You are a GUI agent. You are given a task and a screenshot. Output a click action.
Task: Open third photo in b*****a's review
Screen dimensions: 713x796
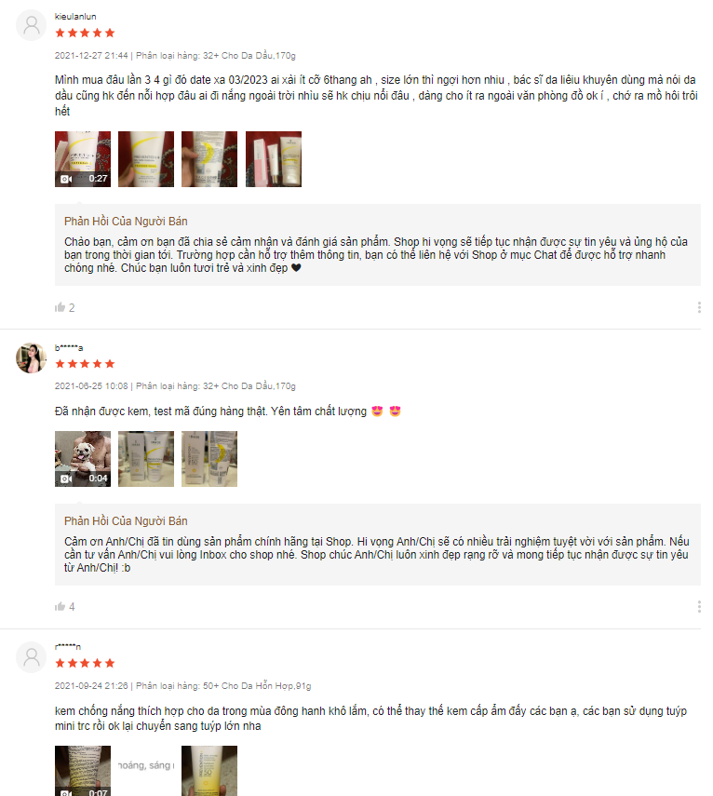click(209, 459)
